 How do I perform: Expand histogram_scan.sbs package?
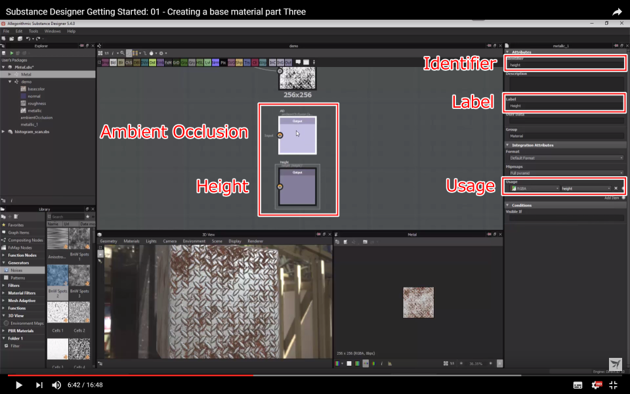(3, 132)
